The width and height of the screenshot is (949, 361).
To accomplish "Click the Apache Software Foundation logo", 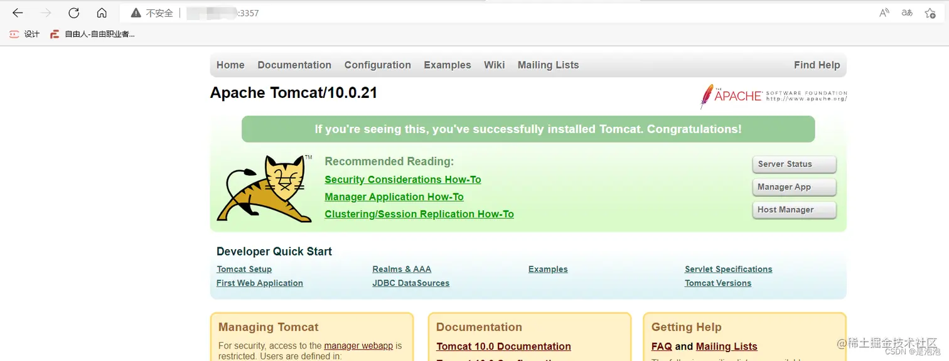I will tap(773, 96).
